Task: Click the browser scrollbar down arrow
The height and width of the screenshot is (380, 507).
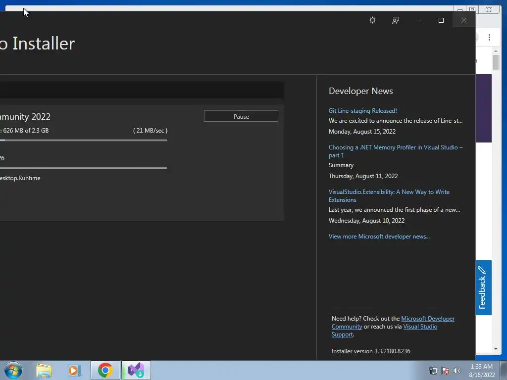Action: 496,349
